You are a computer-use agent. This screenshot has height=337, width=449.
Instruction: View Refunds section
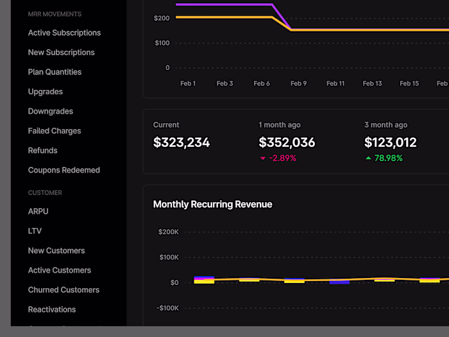tap(43, 150)
